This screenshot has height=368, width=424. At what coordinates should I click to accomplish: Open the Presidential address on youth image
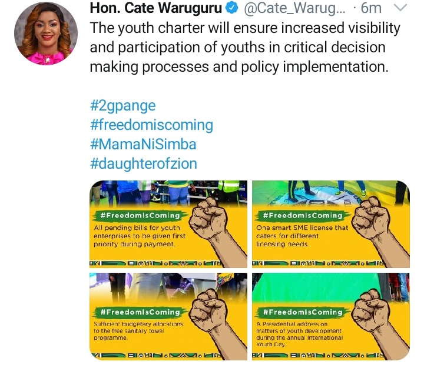[x=331, y=316]
